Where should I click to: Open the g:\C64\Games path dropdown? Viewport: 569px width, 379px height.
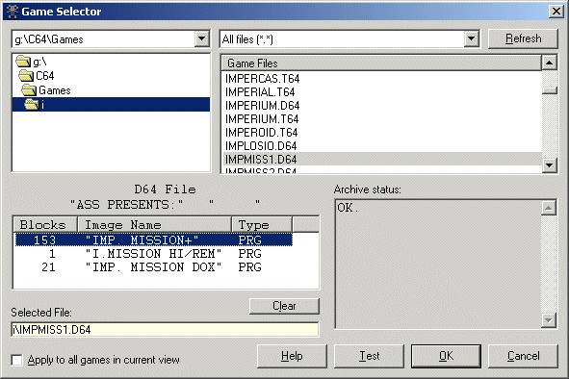click(x=202, y=38)
